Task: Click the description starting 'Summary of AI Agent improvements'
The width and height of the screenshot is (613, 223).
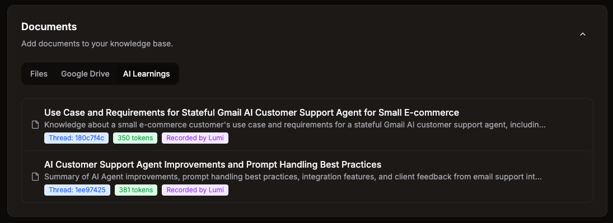Action: (293, 177)
